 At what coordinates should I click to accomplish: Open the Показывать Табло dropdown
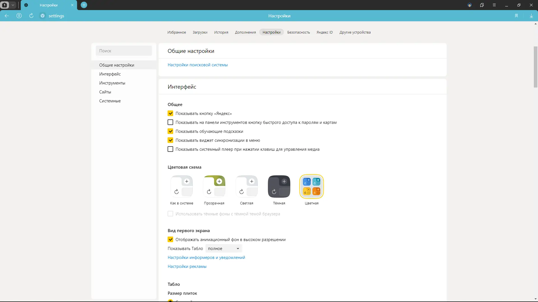tap(223, 249)
